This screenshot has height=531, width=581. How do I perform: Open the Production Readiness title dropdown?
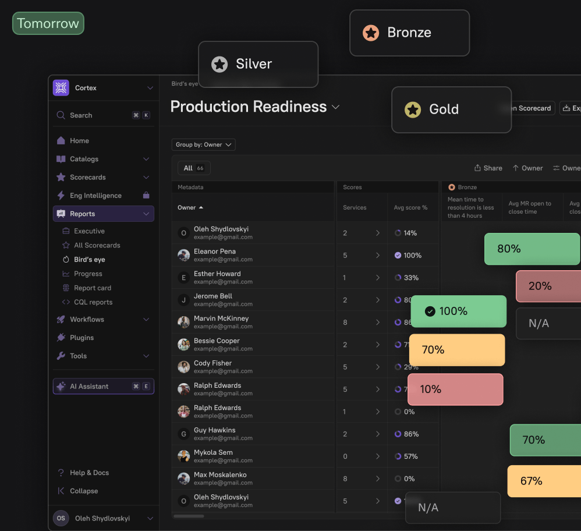pos(335,107)
